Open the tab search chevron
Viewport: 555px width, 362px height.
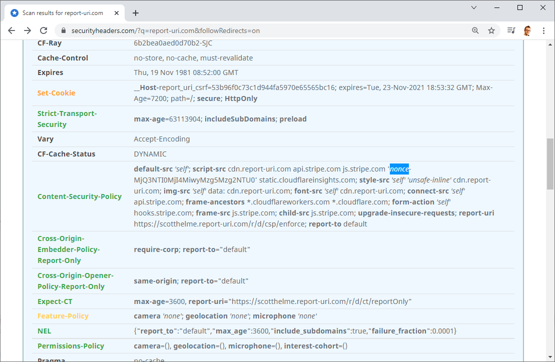473,7
